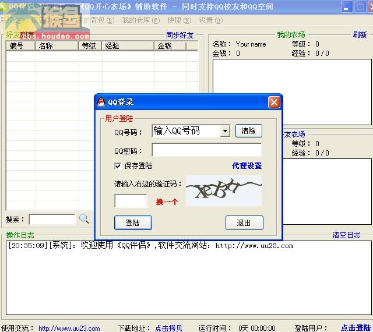Open 设置 menu

coord(211,20)
